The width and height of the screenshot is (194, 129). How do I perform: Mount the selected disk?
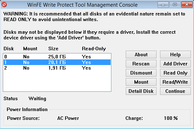tap(141, 82)
